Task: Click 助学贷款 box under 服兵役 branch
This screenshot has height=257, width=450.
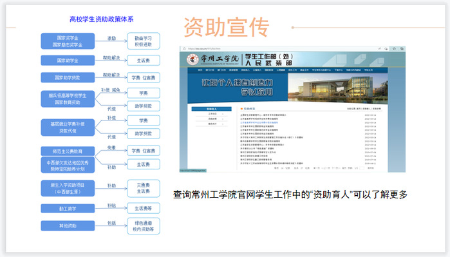Action: tap(144, 106)
